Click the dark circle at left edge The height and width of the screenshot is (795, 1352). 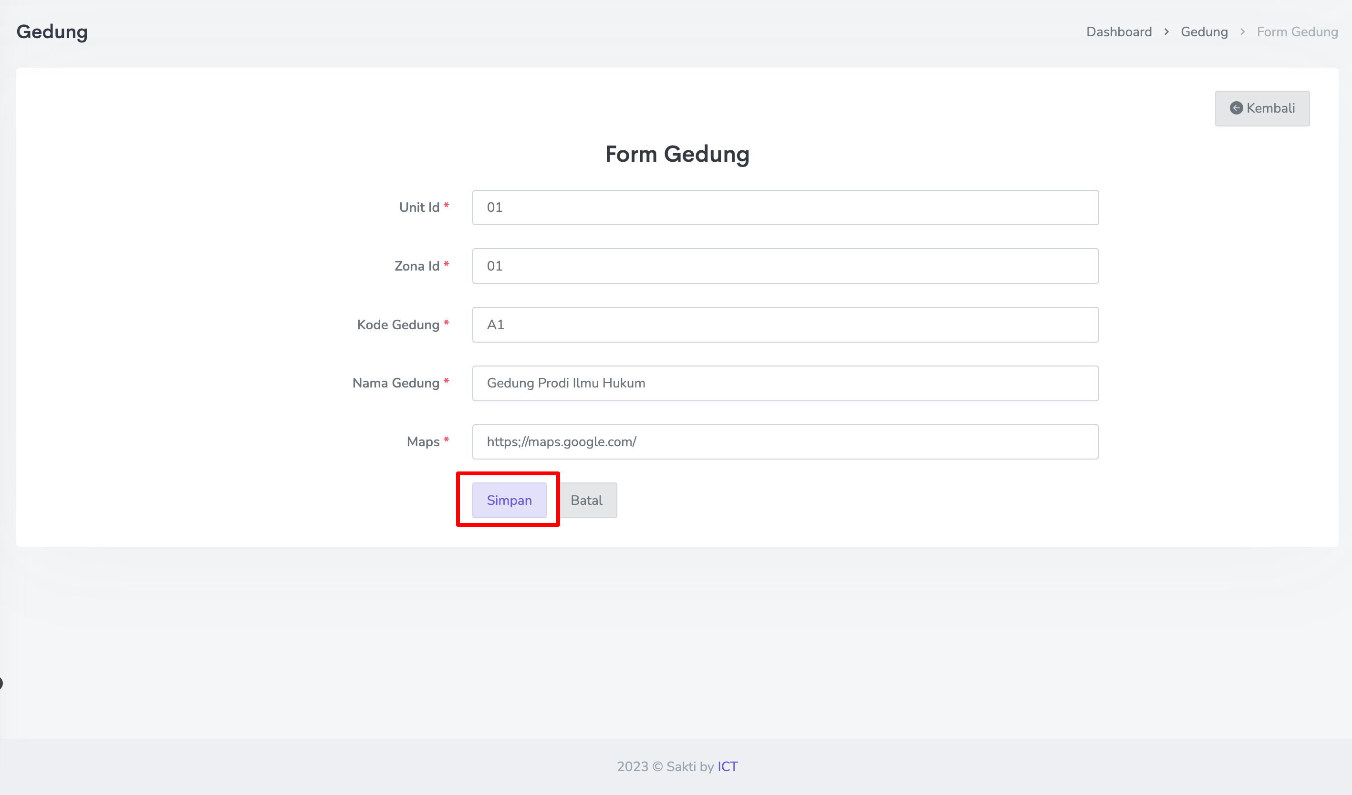1,683
